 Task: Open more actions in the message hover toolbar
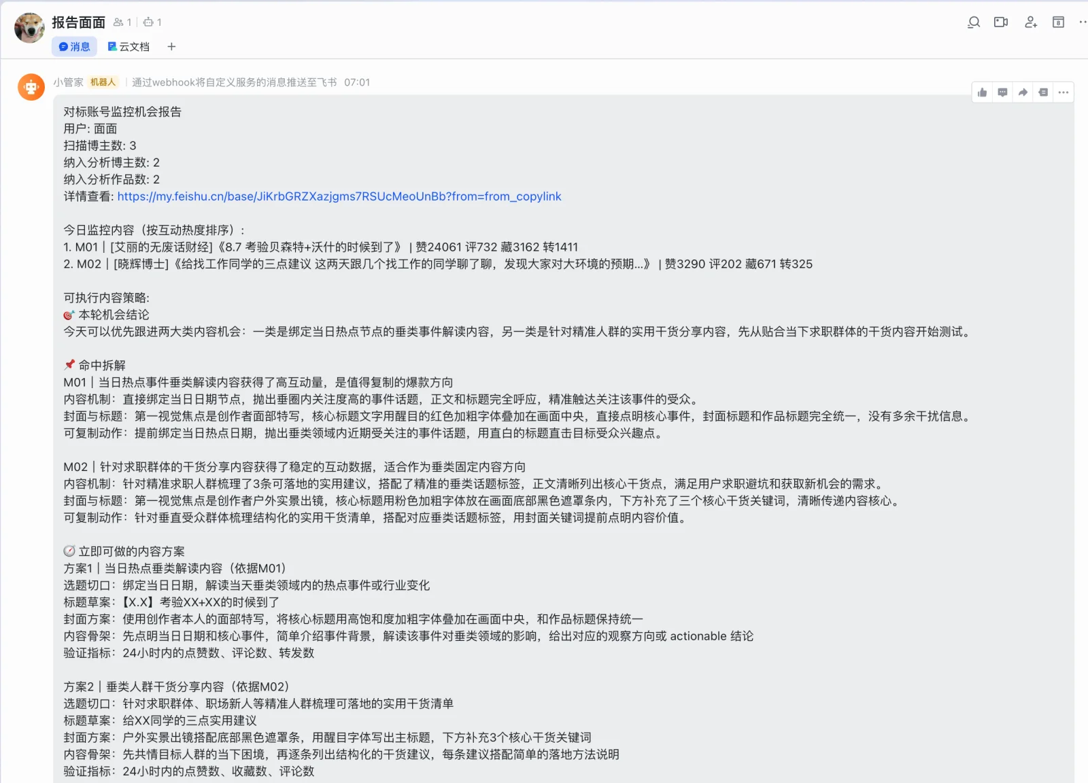1064,92
